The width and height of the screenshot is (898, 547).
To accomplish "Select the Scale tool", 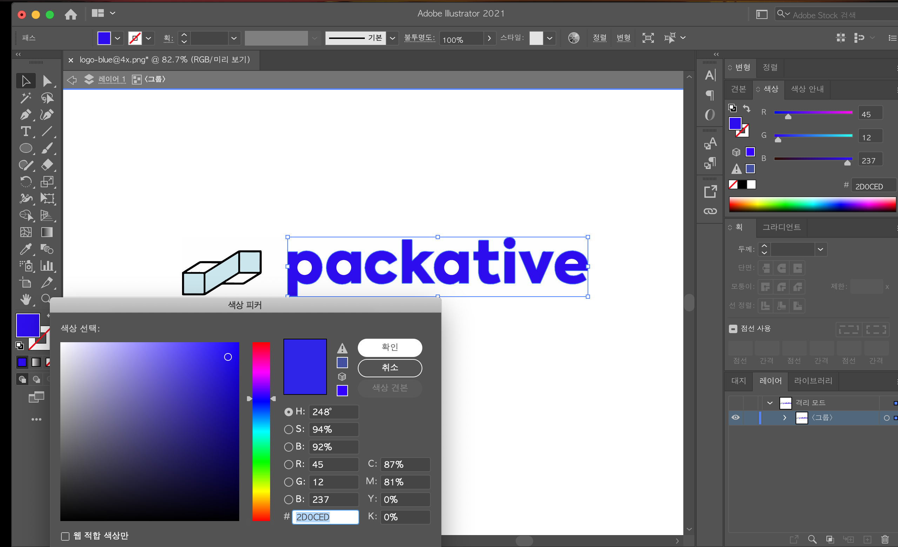I will click(47, 182).
